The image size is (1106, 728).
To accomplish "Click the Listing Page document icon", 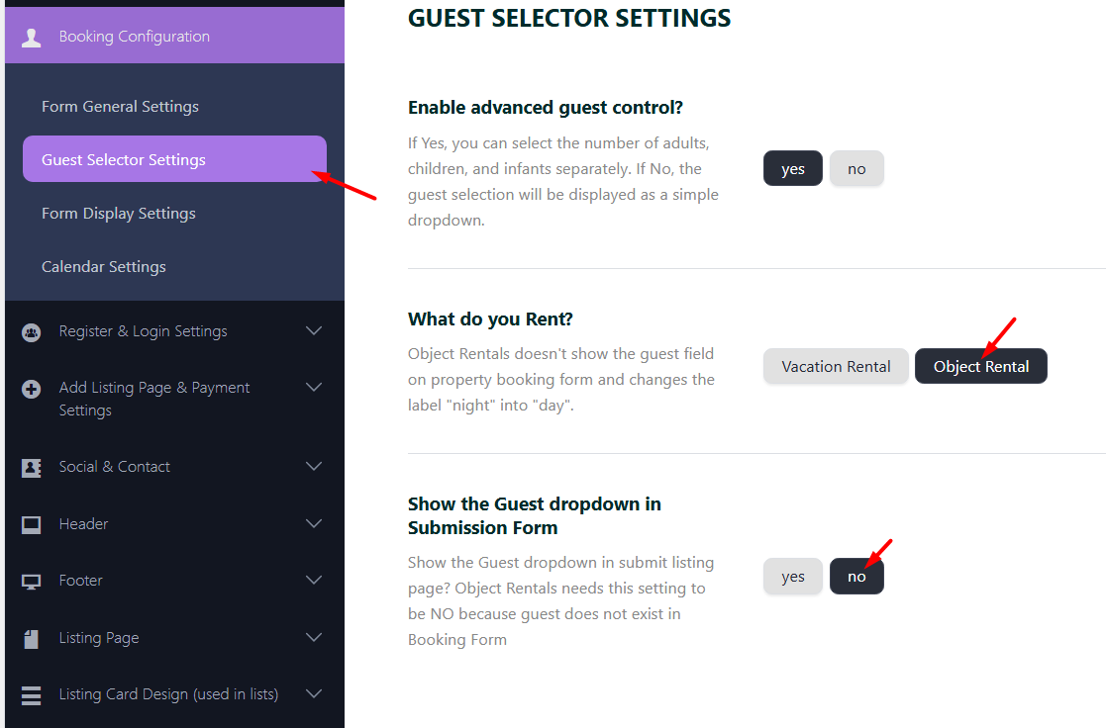I will (x=32, y=639).
